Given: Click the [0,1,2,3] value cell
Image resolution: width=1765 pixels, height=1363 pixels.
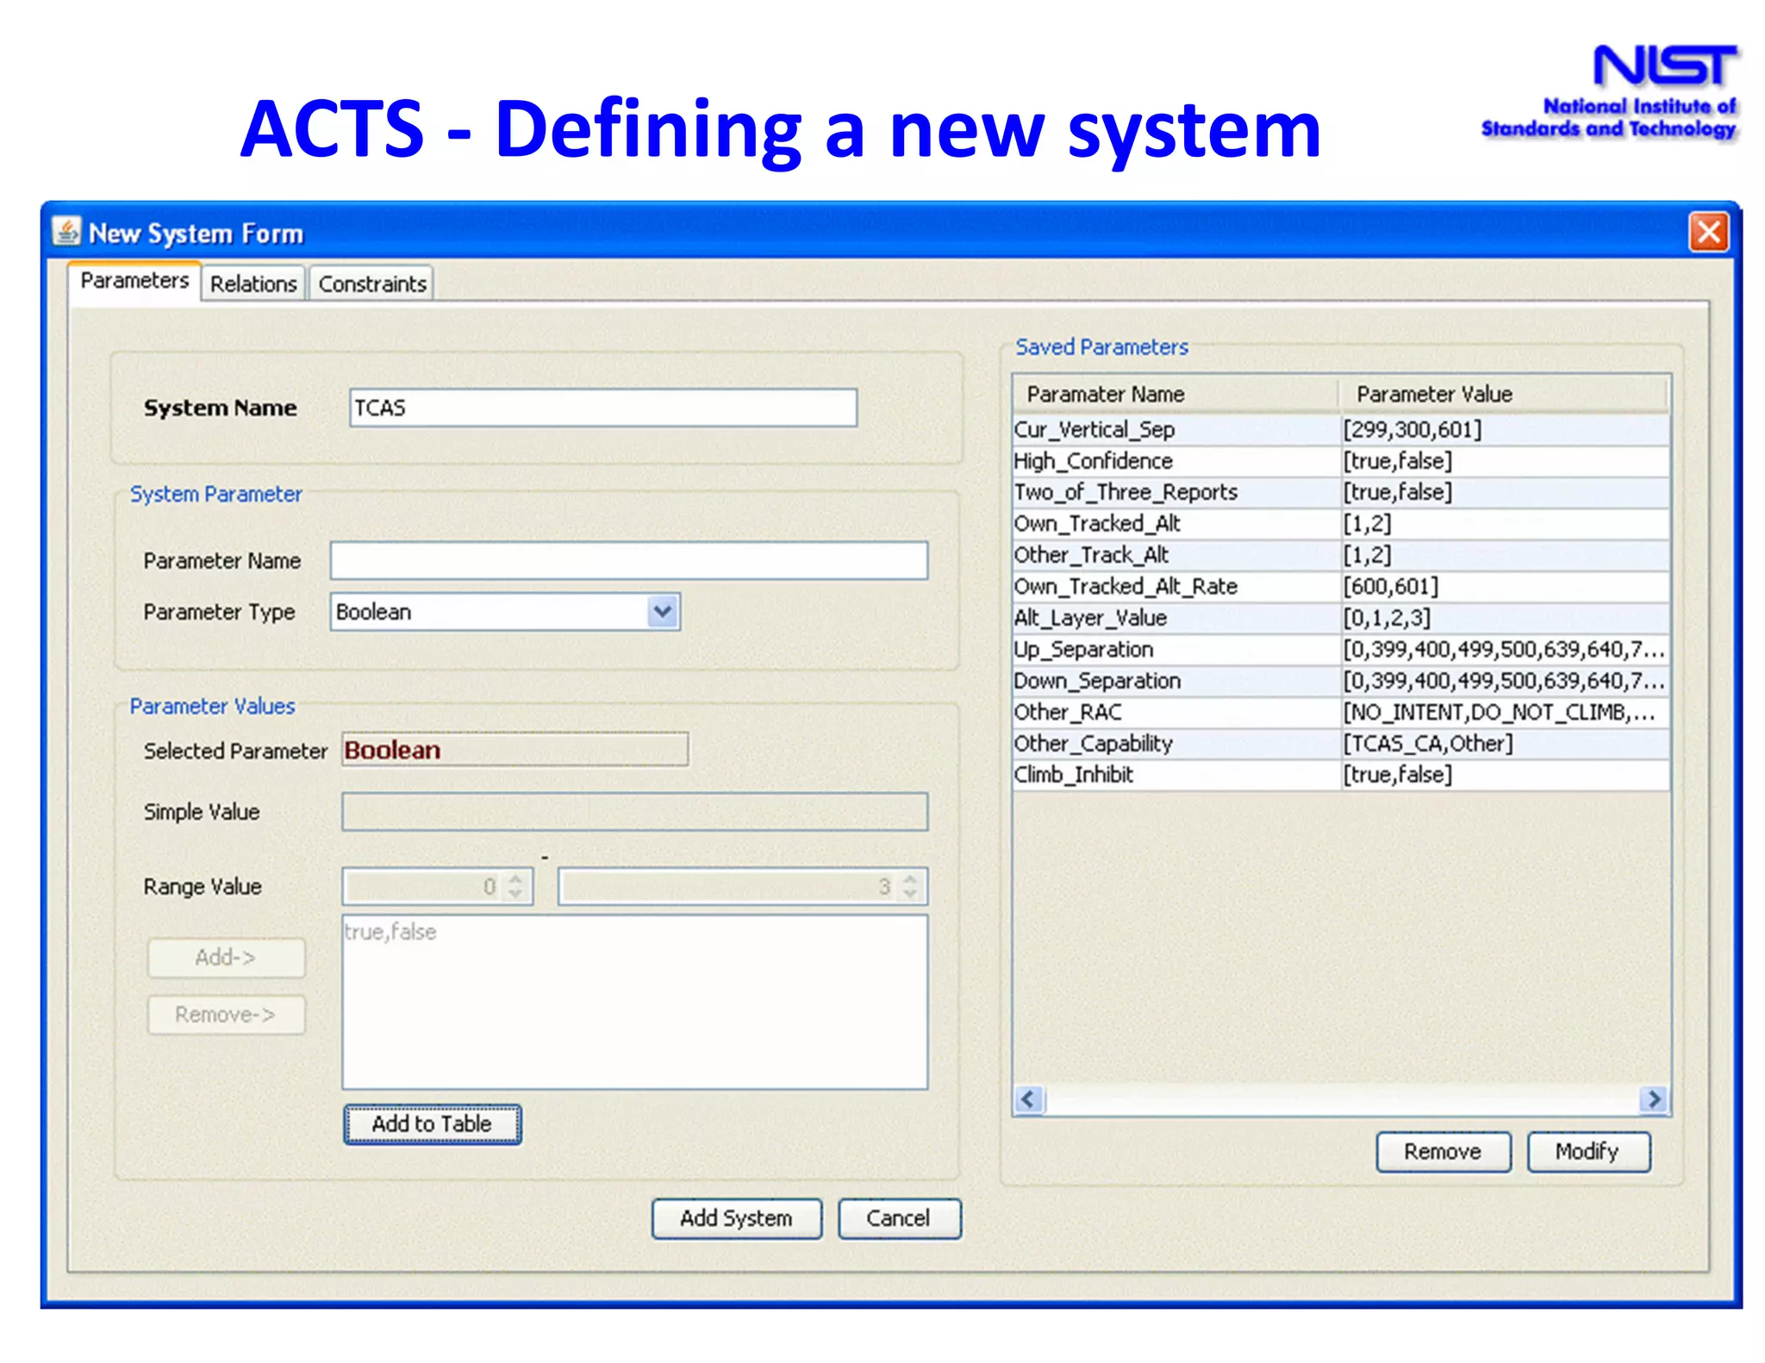Looking at the screenshot, I should coord(1505,618).
